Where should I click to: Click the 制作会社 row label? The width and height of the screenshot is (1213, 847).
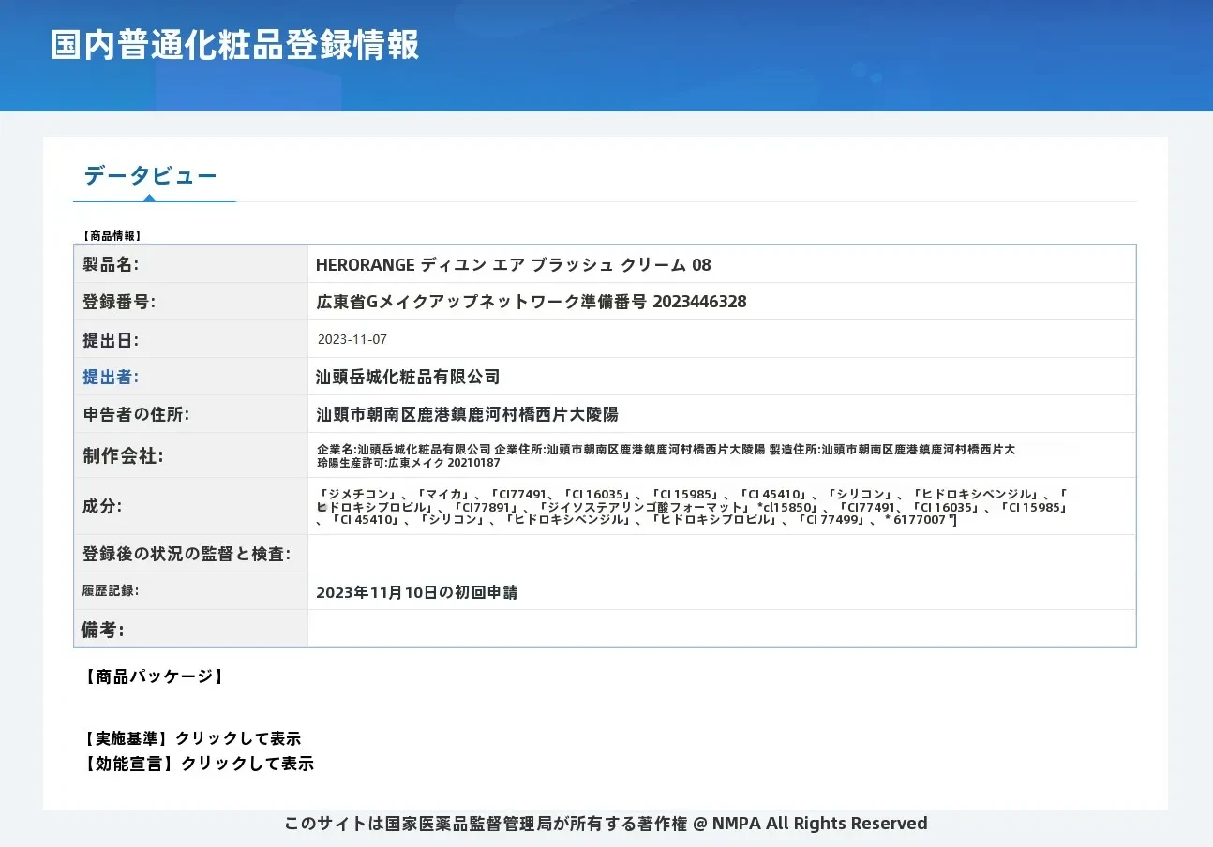(123, 456)
